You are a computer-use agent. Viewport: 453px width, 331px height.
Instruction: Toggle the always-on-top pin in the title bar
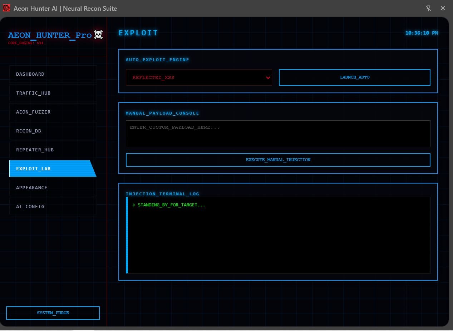(428, 8)
